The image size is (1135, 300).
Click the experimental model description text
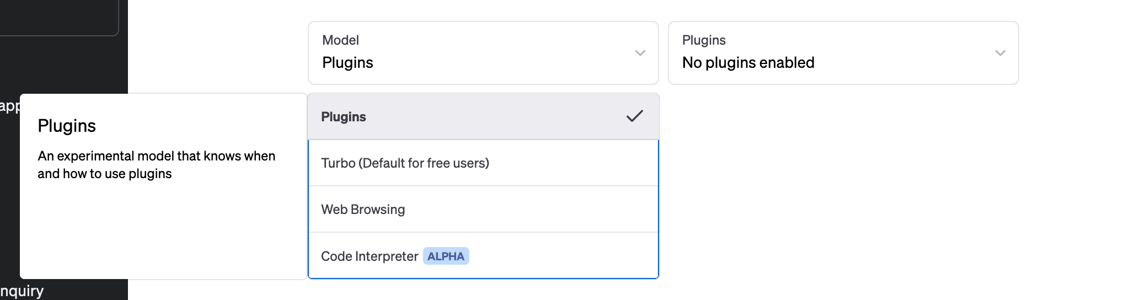pos(156,165)
